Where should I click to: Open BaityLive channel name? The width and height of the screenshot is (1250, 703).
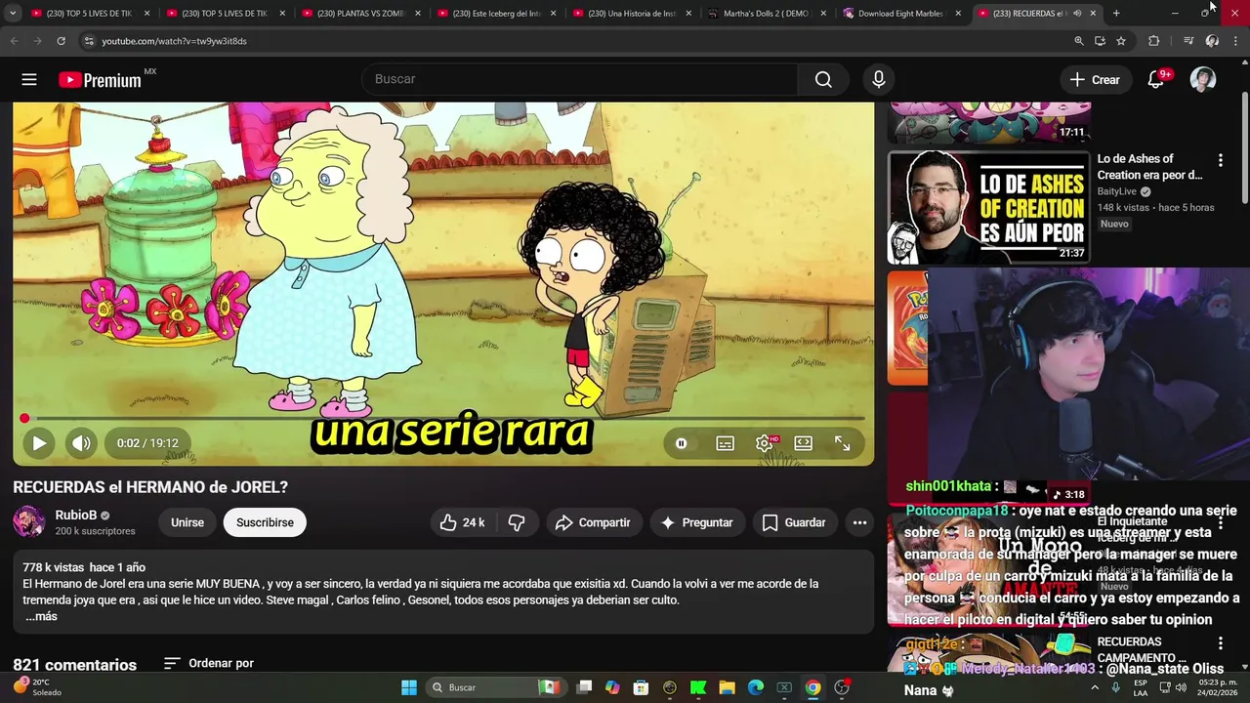coord(1116,191)
